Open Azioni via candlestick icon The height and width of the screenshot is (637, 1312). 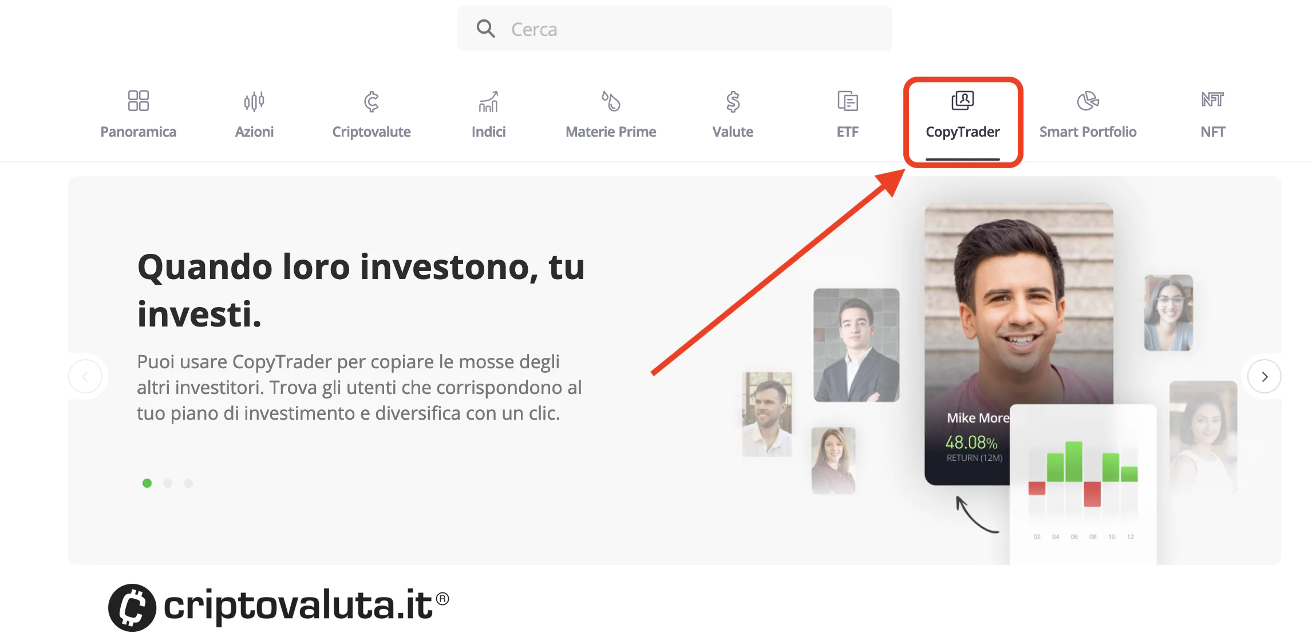click(254, 101)
